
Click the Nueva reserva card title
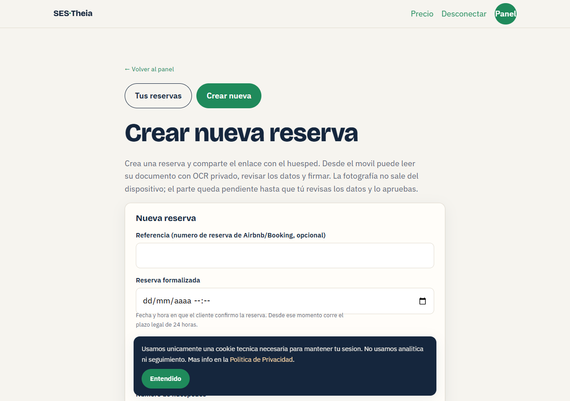pos(166,218)
